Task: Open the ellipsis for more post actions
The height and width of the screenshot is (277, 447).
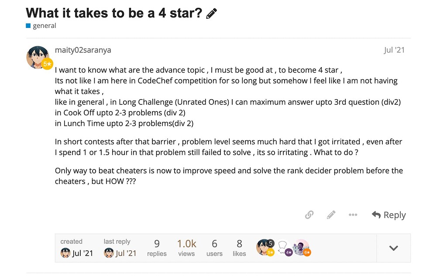Action: [353, 215]
